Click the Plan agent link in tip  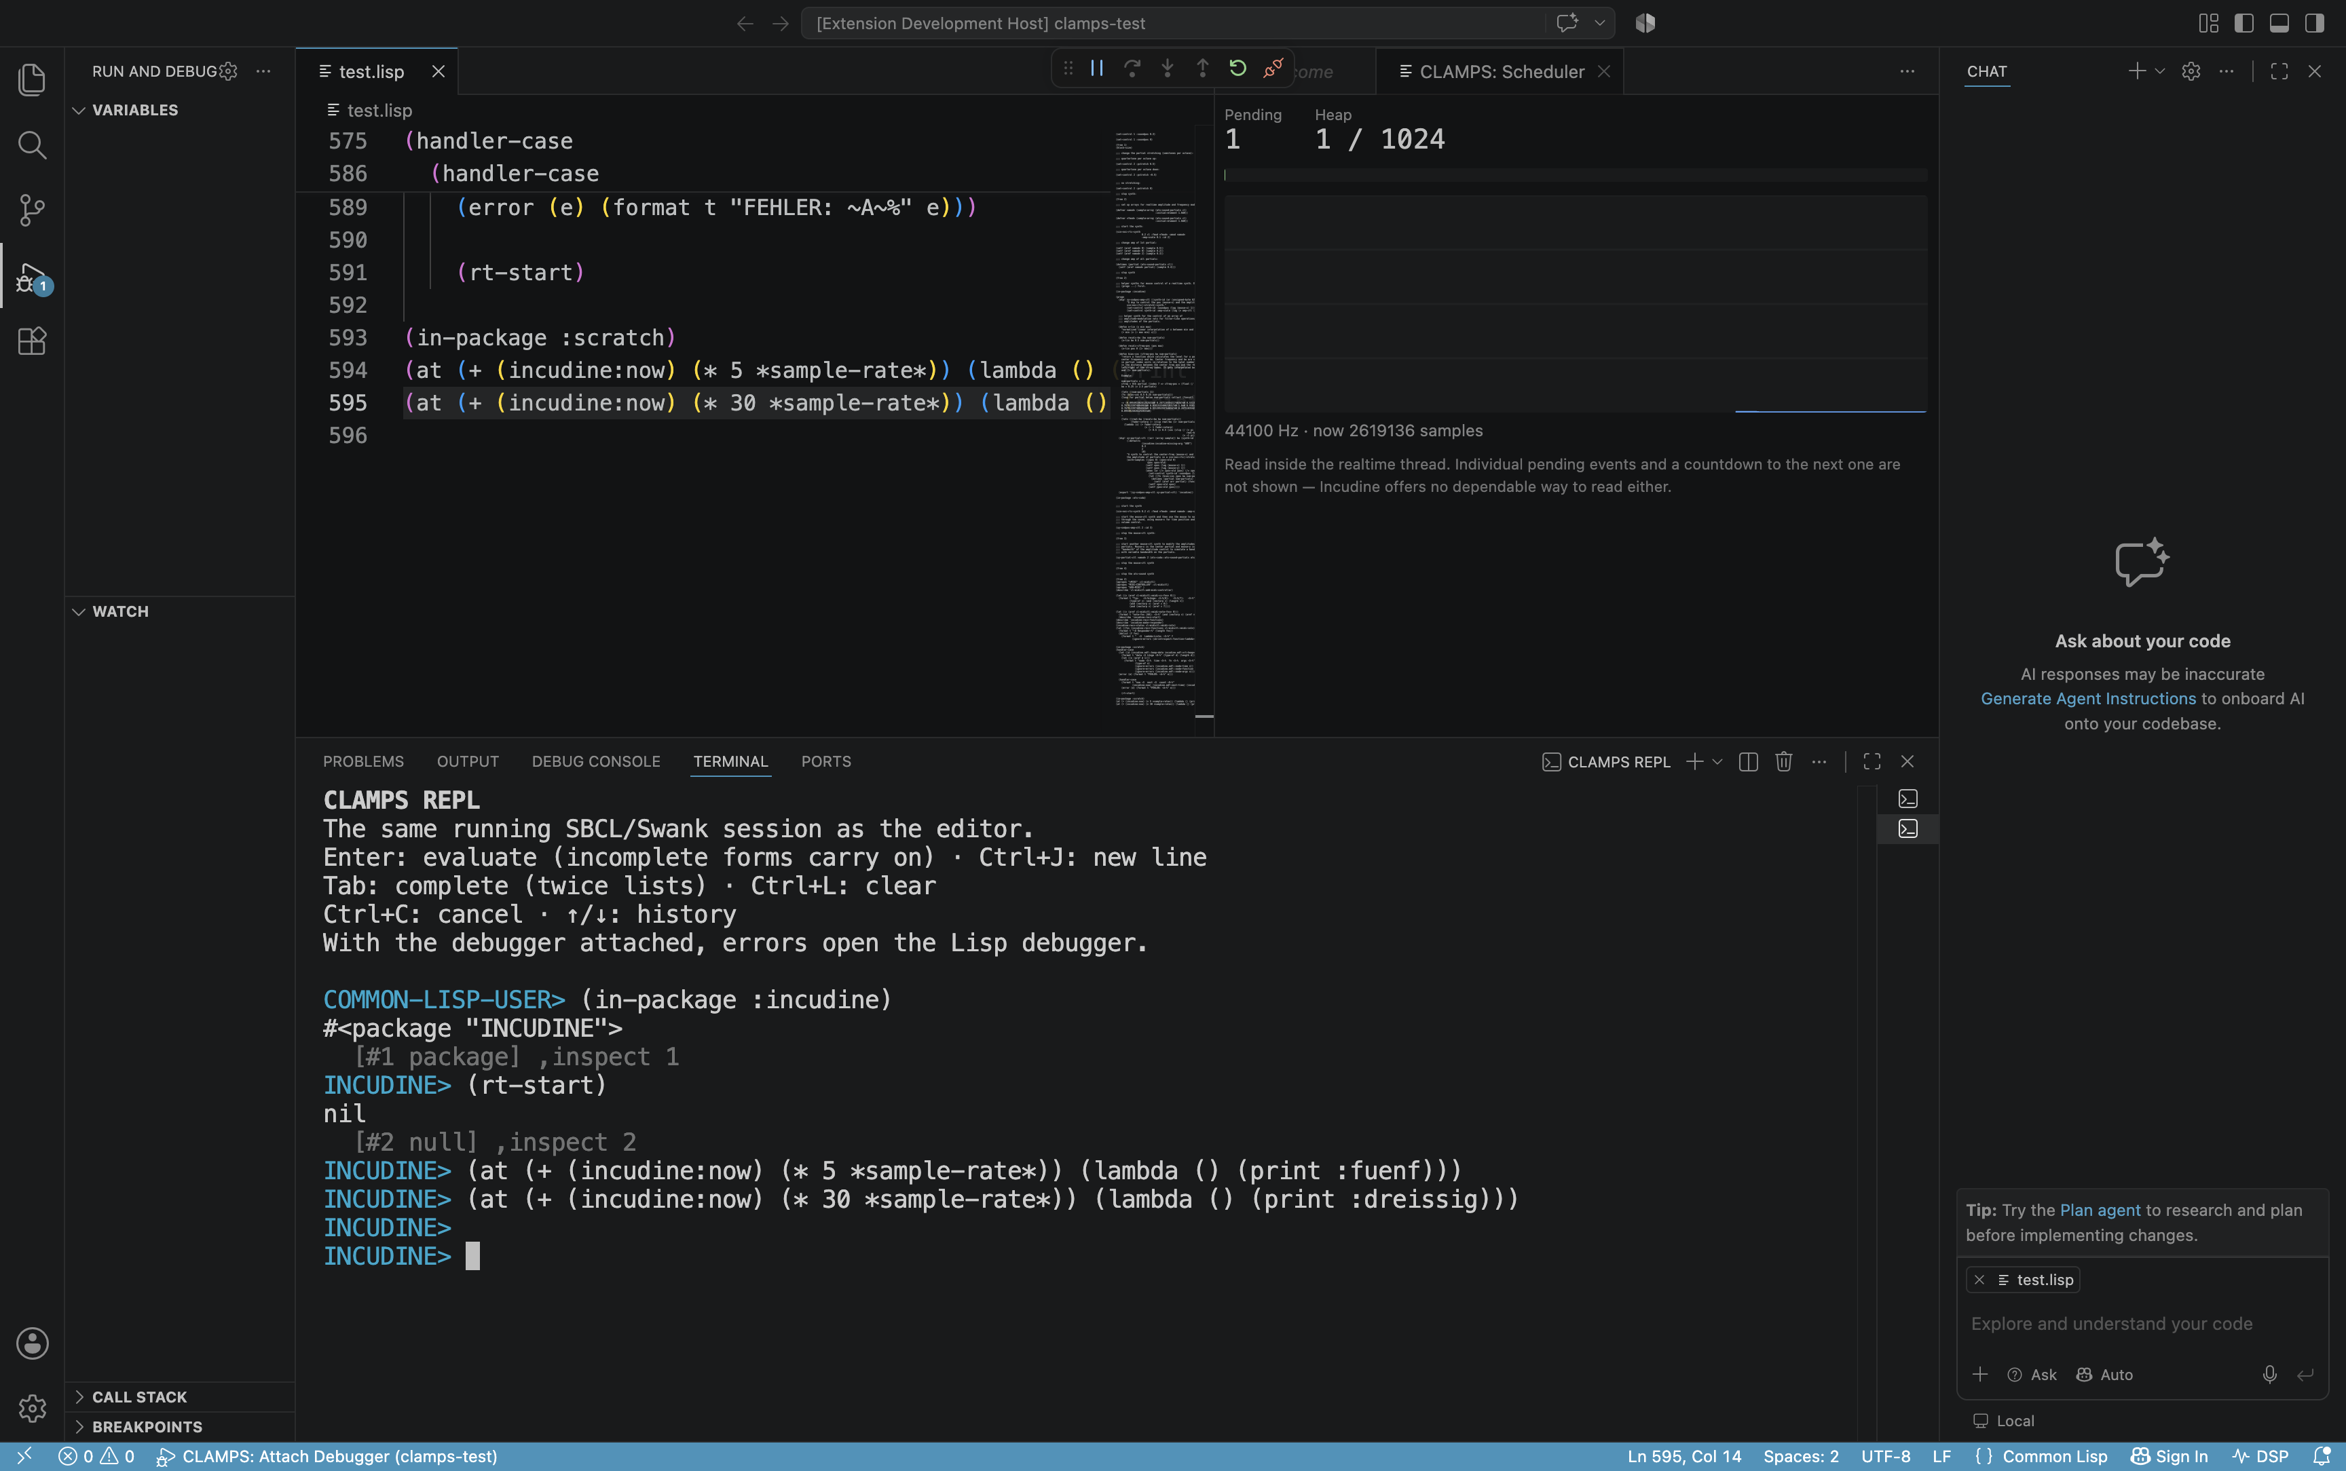tap(2100, 1210)
